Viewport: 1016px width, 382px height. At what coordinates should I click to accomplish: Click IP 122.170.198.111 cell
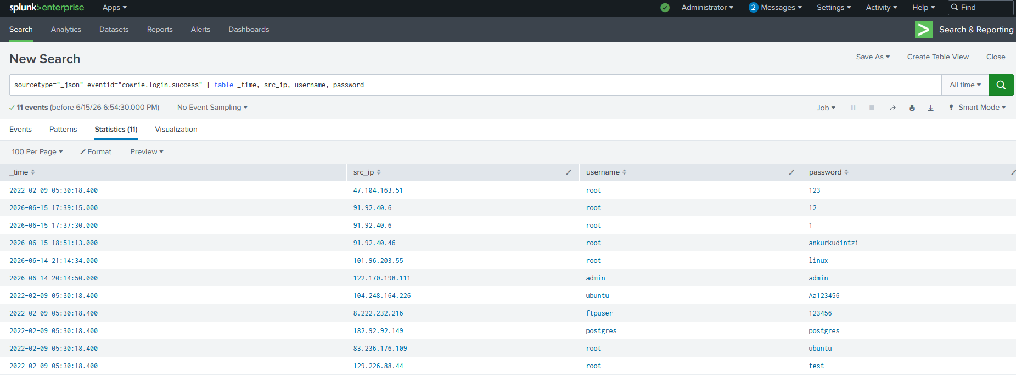click(381, 278)
